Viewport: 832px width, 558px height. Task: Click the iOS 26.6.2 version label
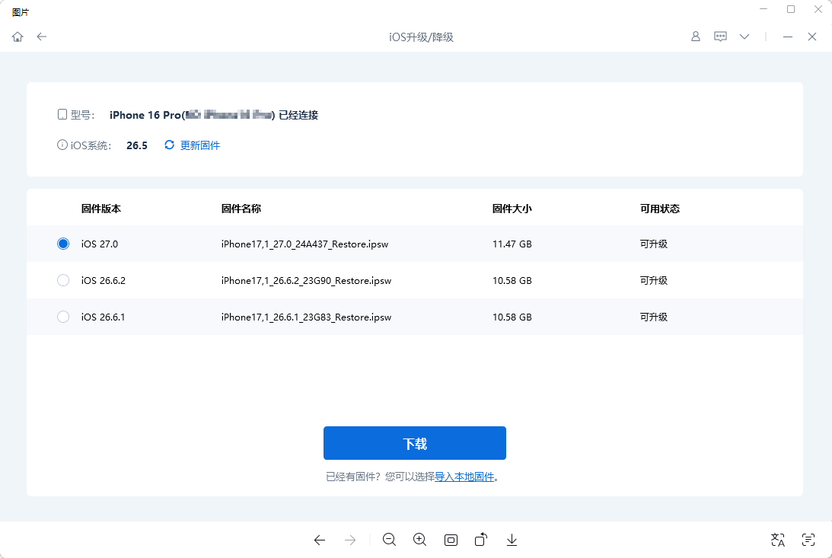click(x=104, y=281)
